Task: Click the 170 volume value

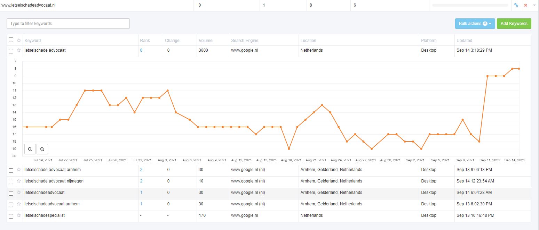Action: (x=202, y=215)
